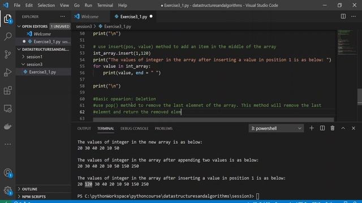Open Explorer panel more actions menu
This screenshot has width=362, height=203.
tap(63, 16)
